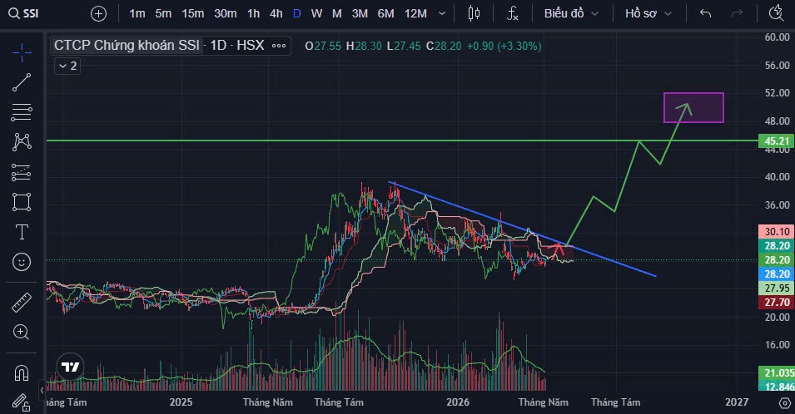The width and height of the screenshot is (795, 414).
Task: Activate the zoom in tool
Action: tap(22, 333)
